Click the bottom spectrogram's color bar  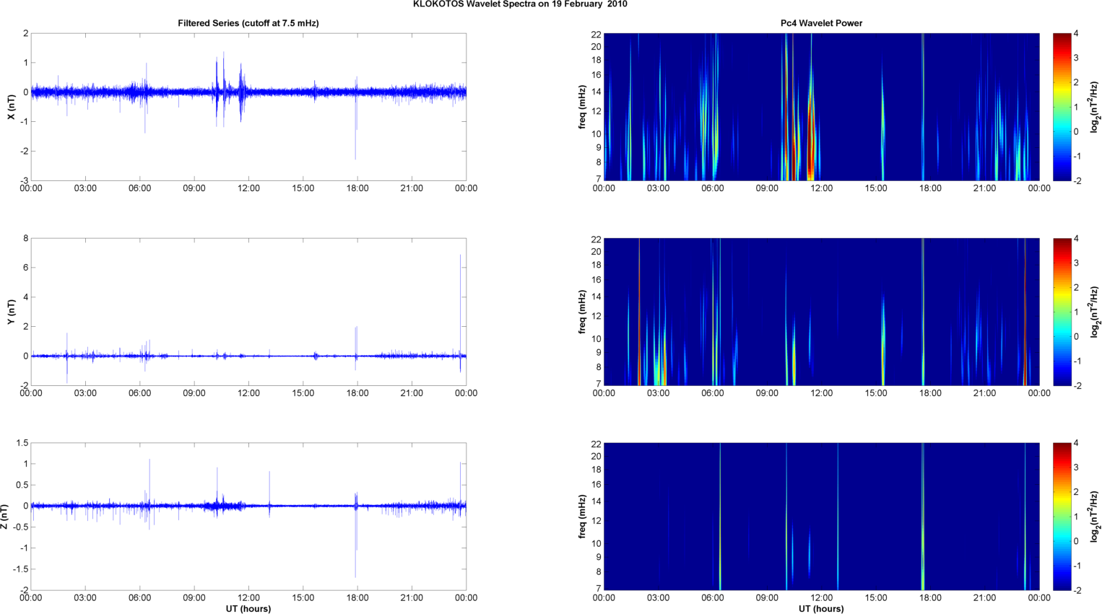coord(1062,517)
